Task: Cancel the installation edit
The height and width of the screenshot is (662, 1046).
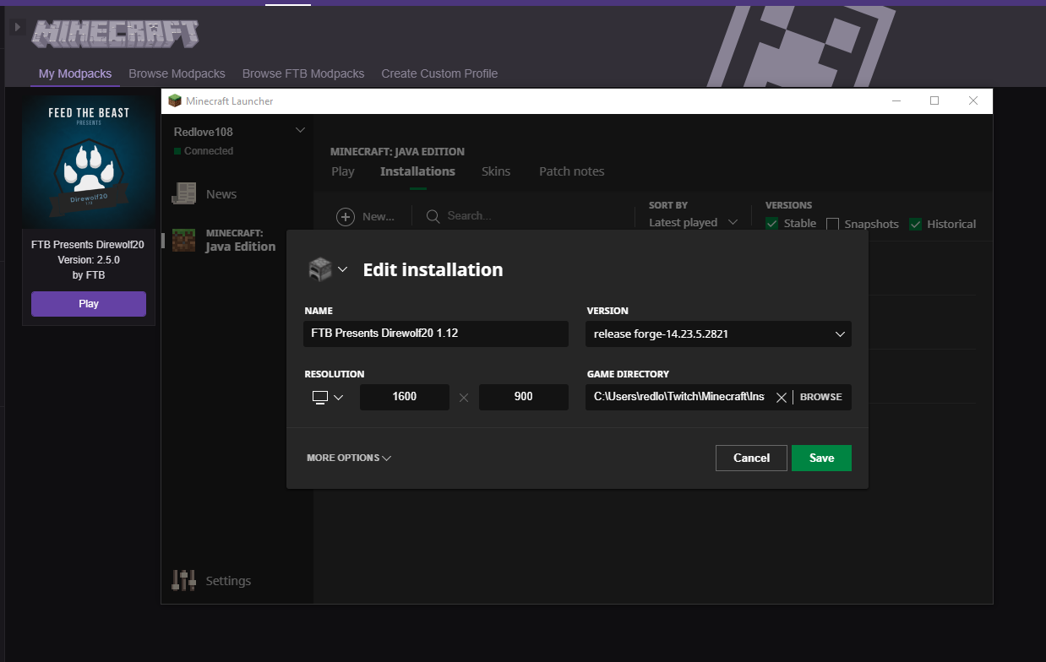Action: click(x=751, y=458)
